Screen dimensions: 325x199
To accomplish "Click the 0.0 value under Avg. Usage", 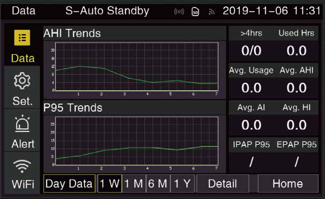I will (x=251, y=88).
